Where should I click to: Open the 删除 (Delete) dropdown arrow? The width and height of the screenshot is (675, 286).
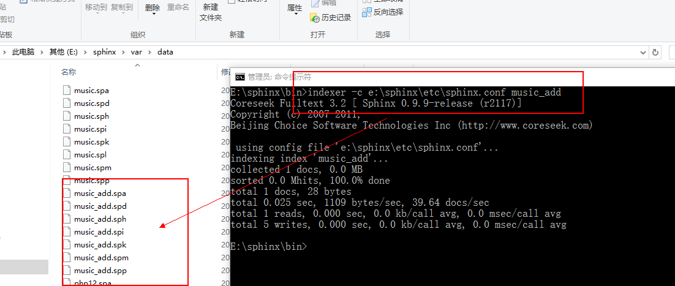point(153,15)
